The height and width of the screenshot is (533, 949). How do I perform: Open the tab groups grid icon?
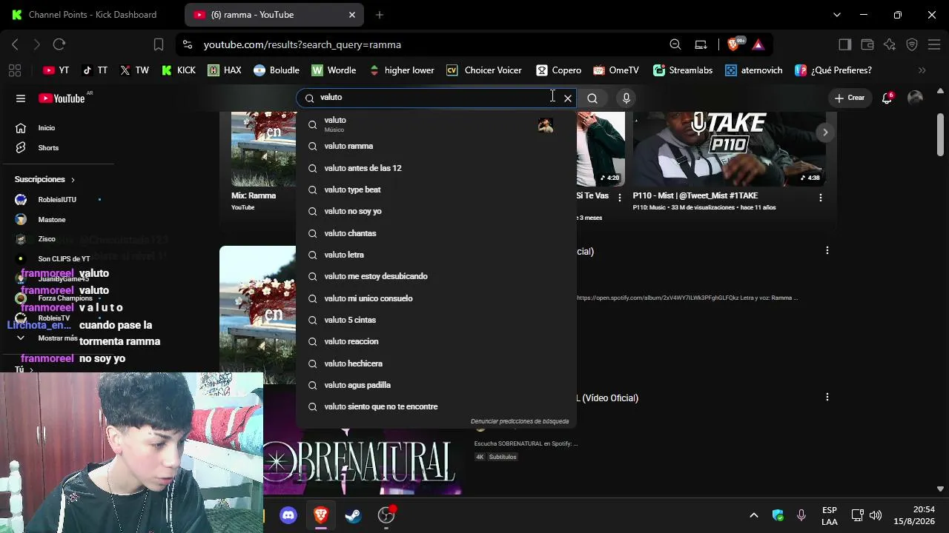(15, 70)
